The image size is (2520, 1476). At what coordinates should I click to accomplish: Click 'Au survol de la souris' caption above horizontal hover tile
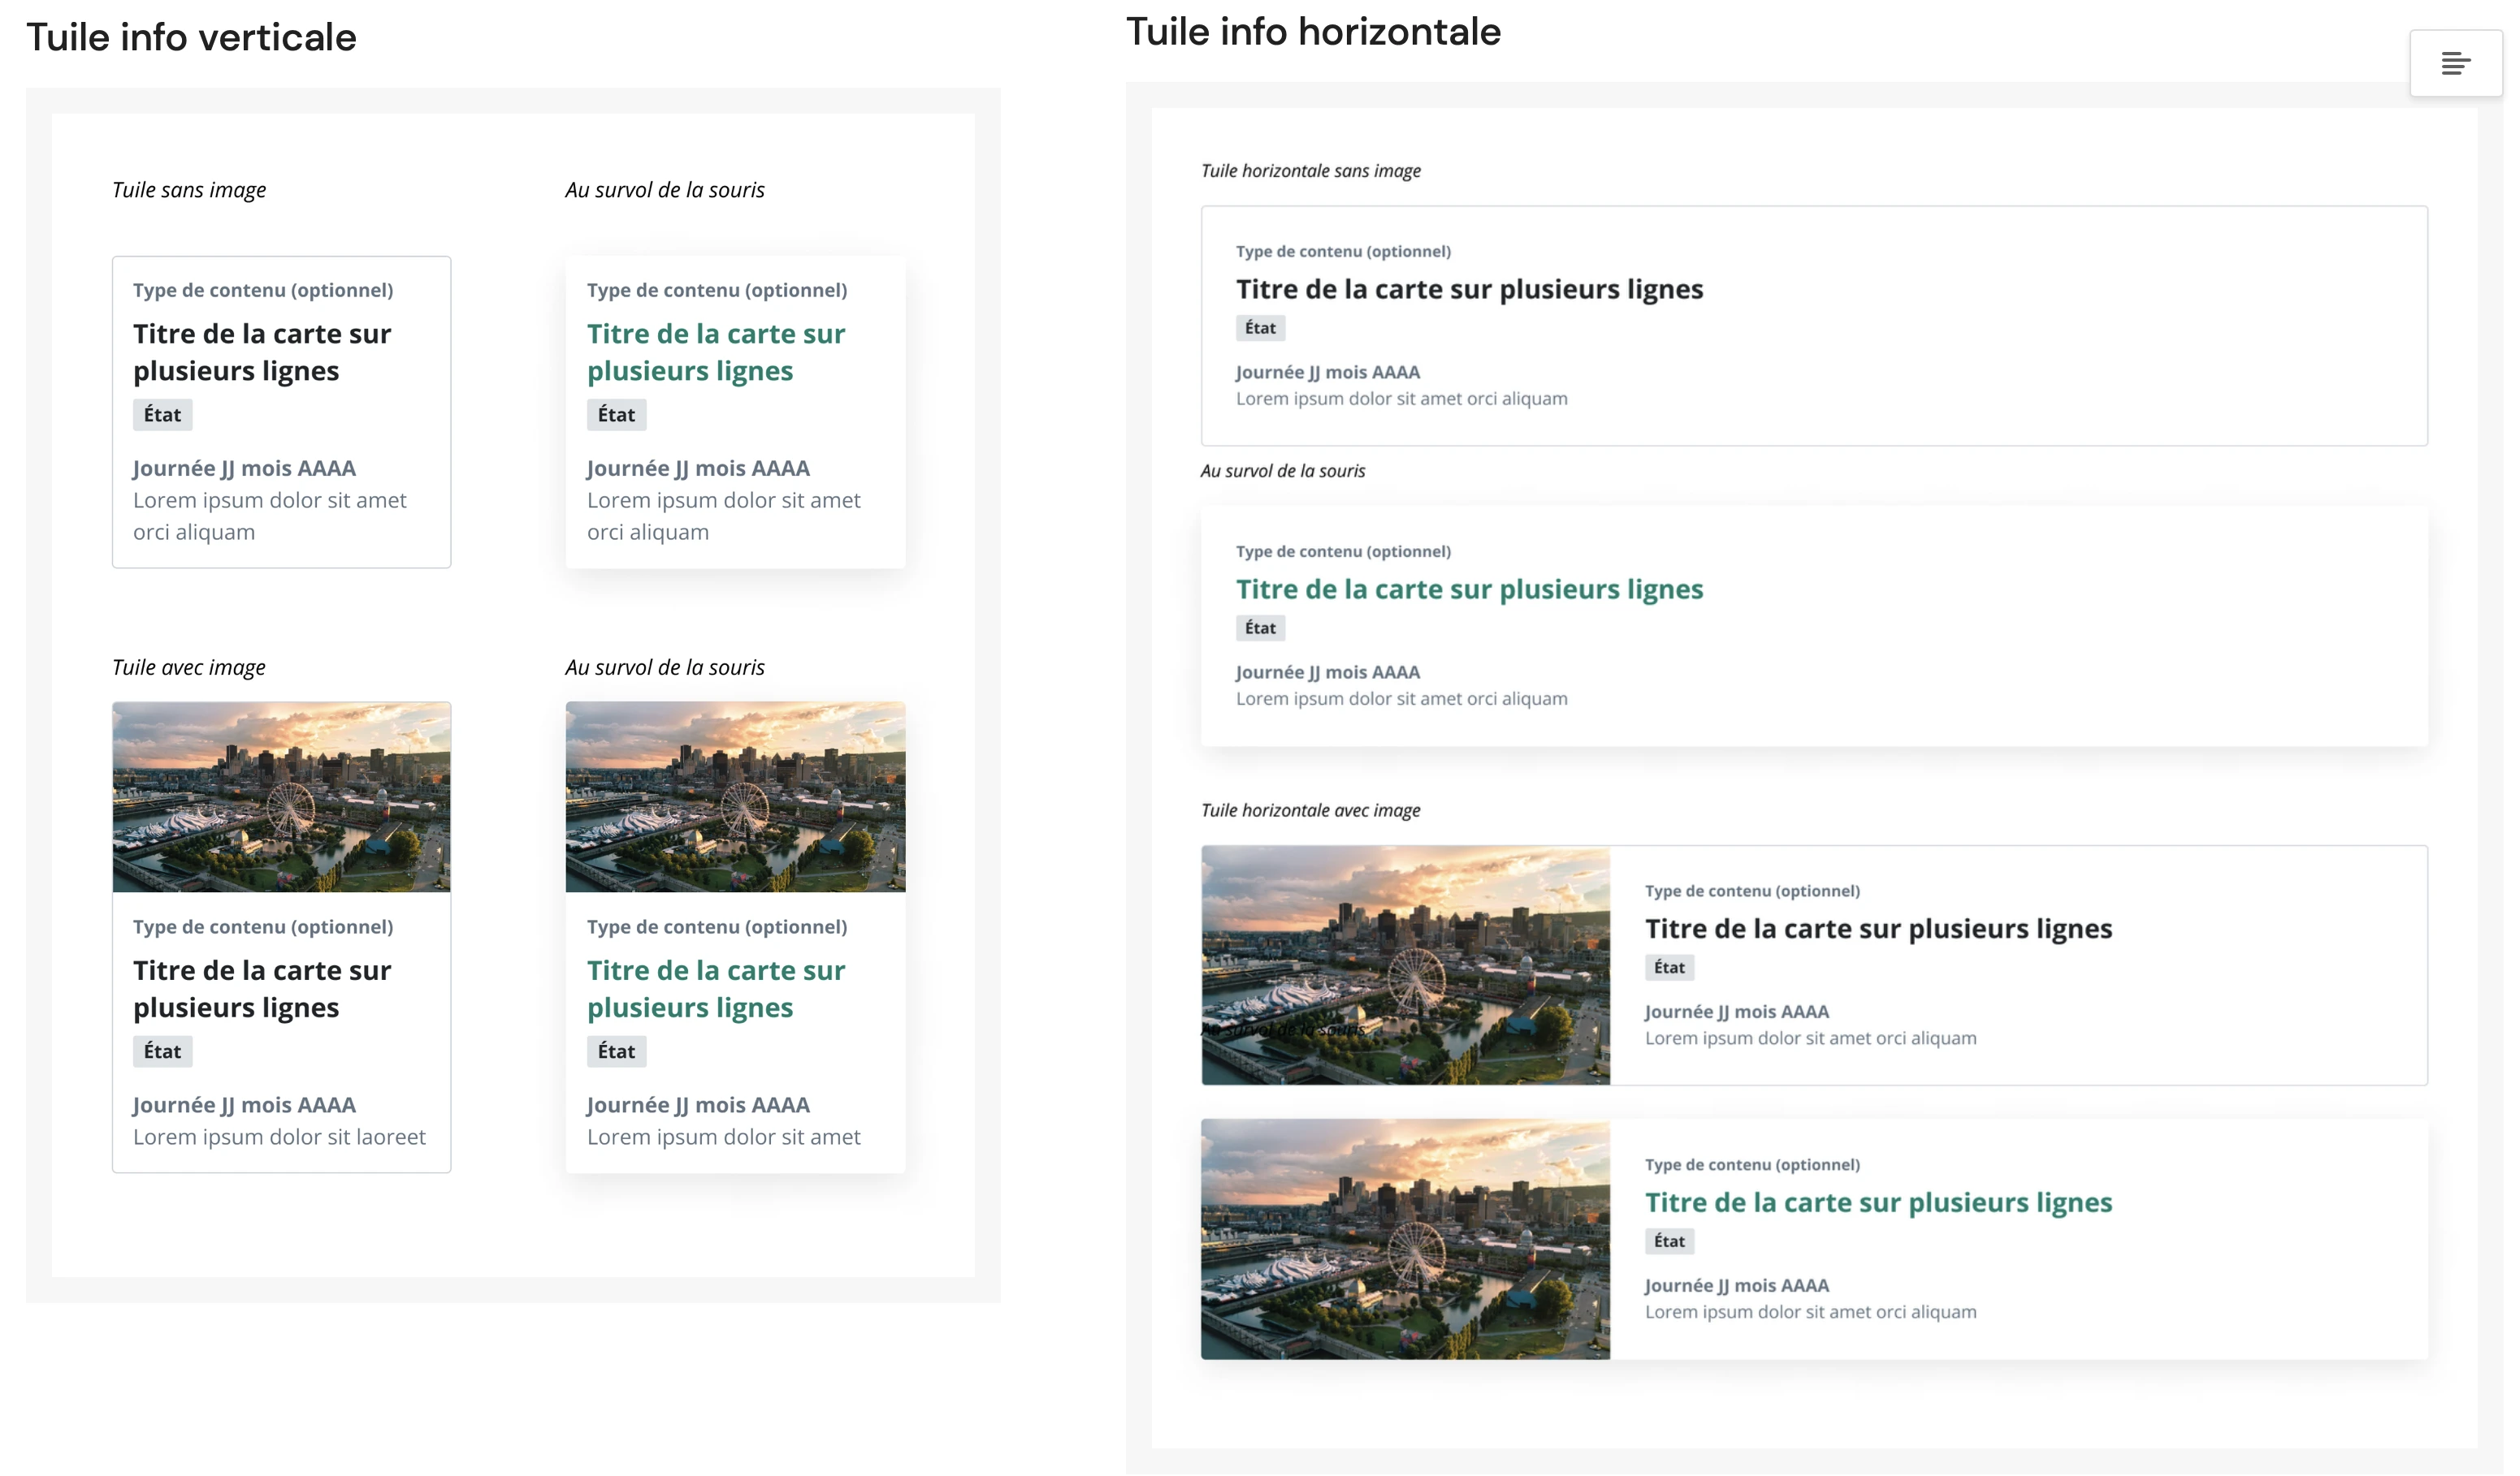point(1282,471)
